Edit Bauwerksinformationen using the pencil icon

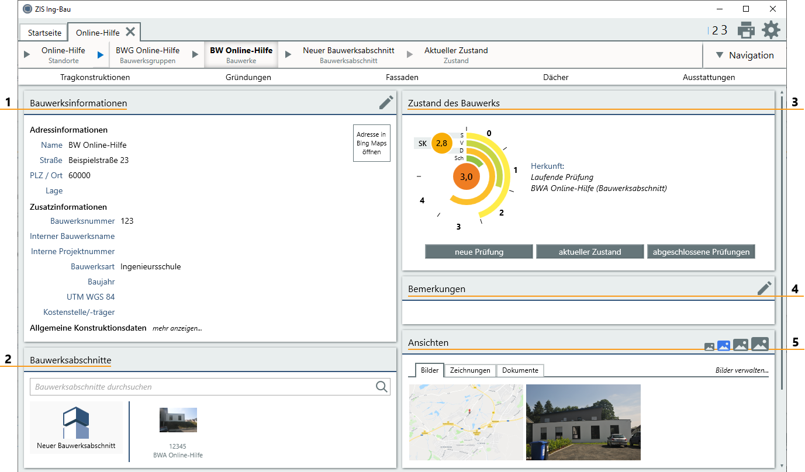pos(386,102)
